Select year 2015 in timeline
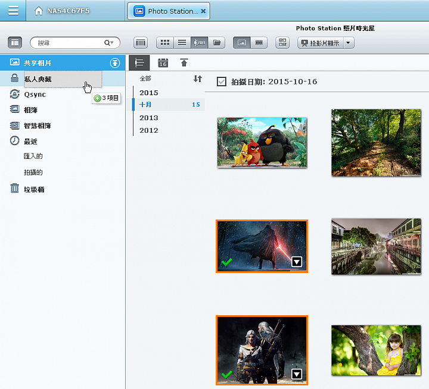Viewport: 429px width, 389px height. coord(148,93)
